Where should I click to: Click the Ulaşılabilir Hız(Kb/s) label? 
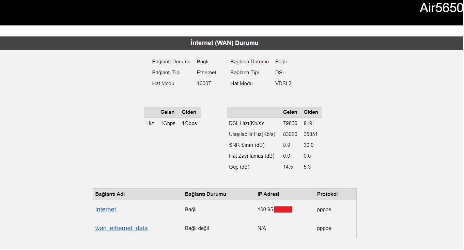pos(252,134)
